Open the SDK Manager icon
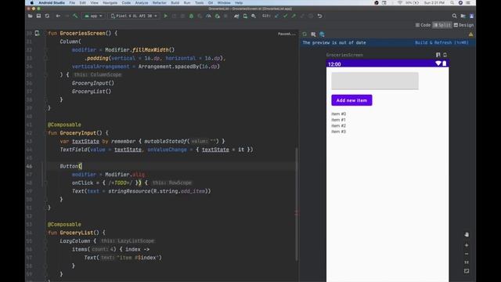Image resolution: width=501 pixels, height=282 pixels. 254,16
